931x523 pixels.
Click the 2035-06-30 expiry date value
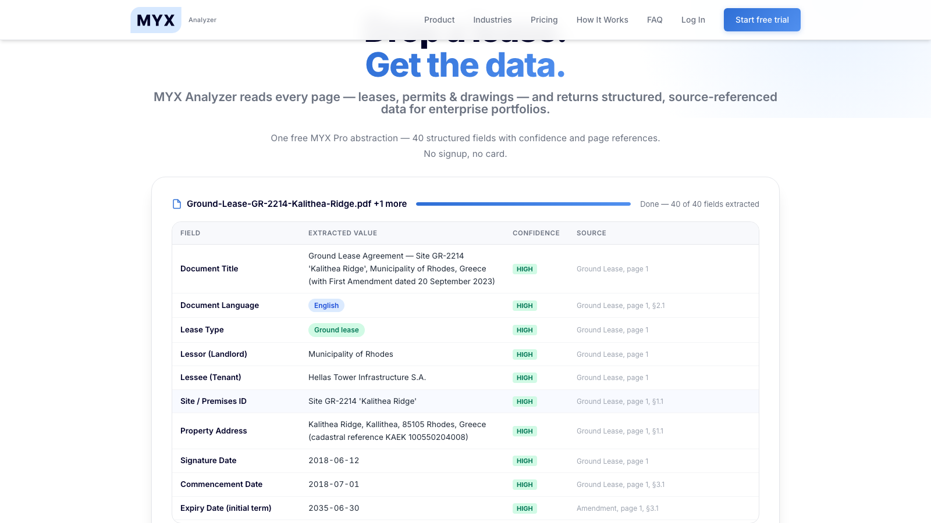(x=334, y=508)
